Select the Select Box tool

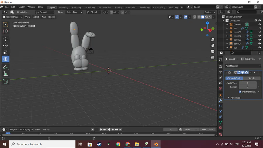coord(5,25)
